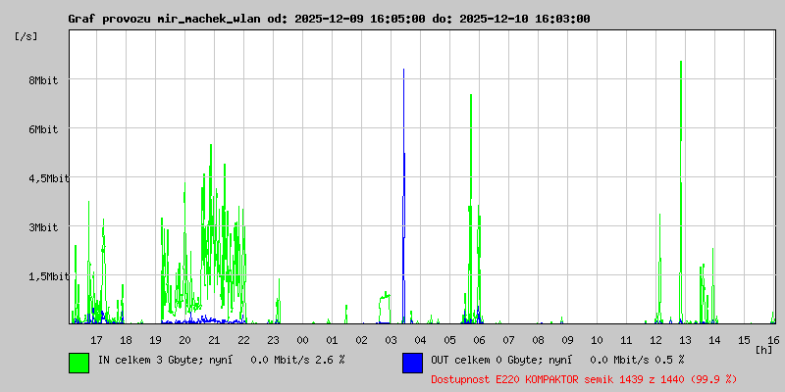Click the '[/s]' unit label
785x392 pixels.
[26, 36]
